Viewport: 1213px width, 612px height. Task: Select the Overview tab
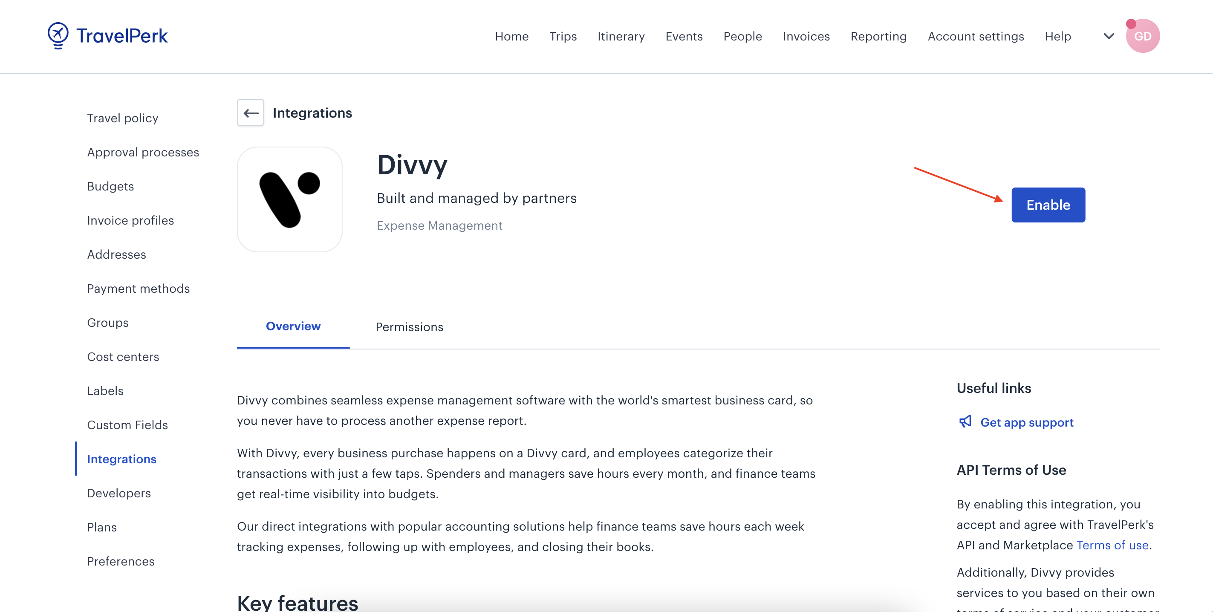(x=293, y=326)
